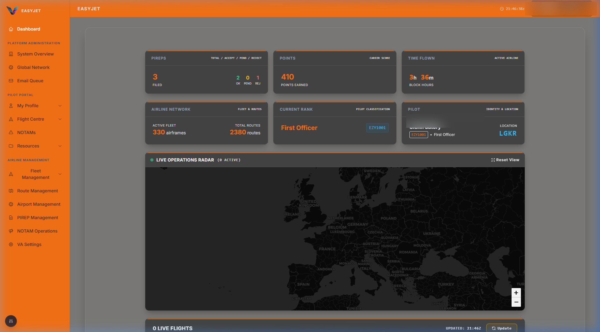Click the NOTAM Operations megaphone icon
The image size is (600, 332).
(x=11, y=231)
